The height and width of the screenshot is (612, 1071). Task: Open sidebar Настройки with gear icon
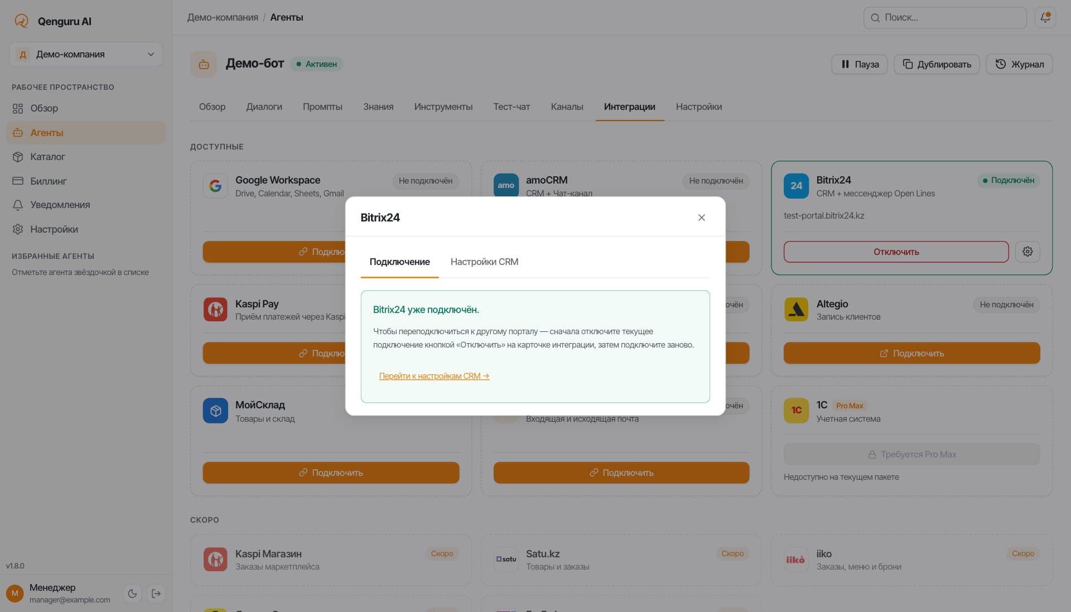[86, 229]
